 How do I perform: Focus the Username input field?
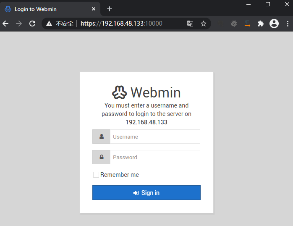(x=155, y=137)
